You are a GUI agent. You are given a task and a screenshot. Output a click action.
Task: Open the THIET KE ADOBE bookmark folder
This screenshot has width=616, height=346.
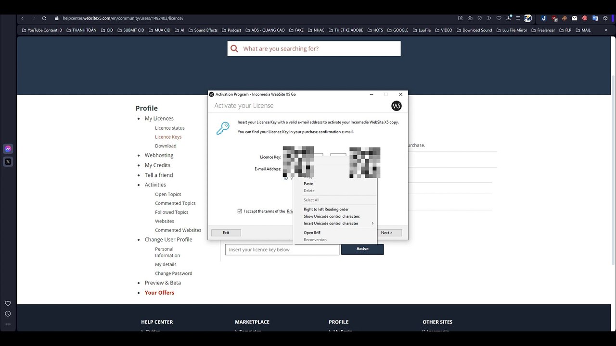point(346,30)
